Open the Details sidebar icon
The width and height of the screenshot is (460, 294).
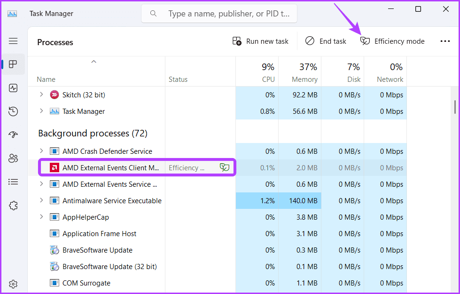pos(13,182)
